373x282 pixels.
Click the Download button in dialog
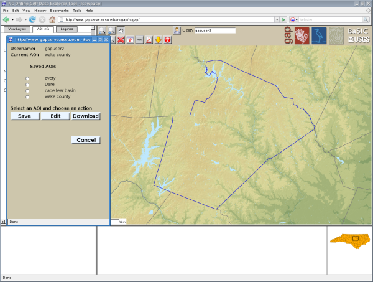coord(86,116)
